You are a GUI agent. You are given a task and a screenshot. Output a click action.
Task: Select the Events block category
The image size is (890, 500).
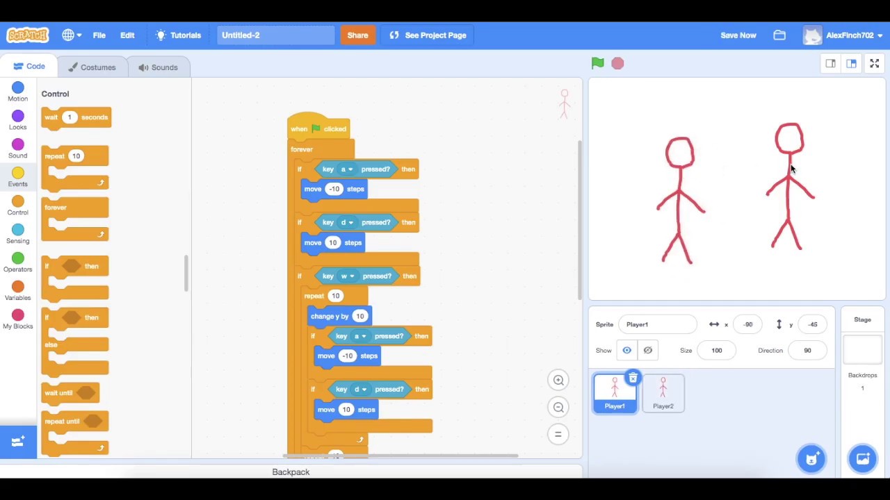point(18,176)
